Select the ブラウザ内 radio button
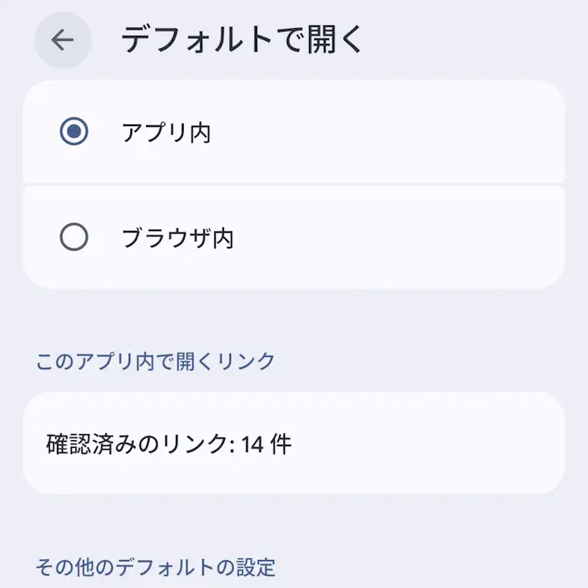Image resolution: width=588 pixels, height=588 pixels. (74, 237)
